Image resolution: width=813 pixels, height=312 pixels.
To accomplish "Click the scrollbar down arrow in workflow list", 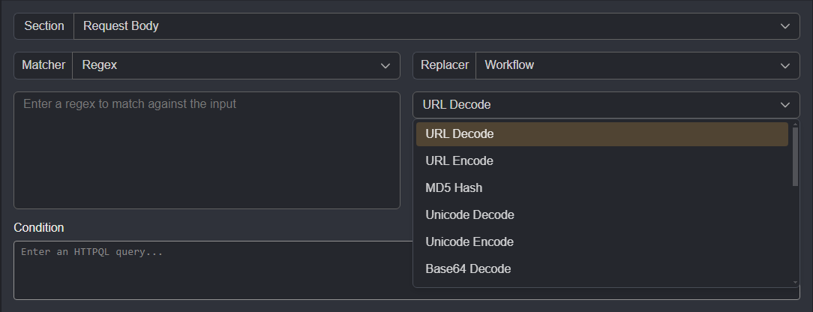I will point(795,283).
